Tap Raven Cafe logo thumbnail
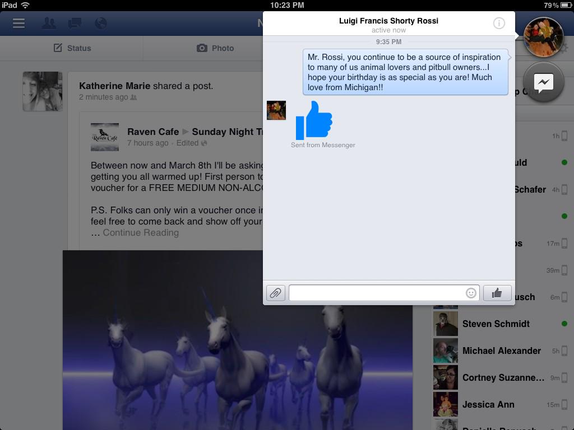 point(105,137)
